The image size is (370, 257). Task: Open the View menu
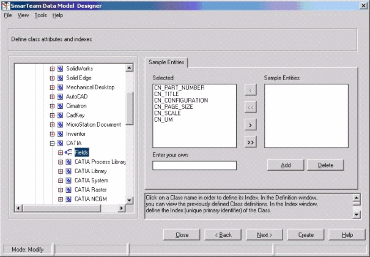click(23, 15)
